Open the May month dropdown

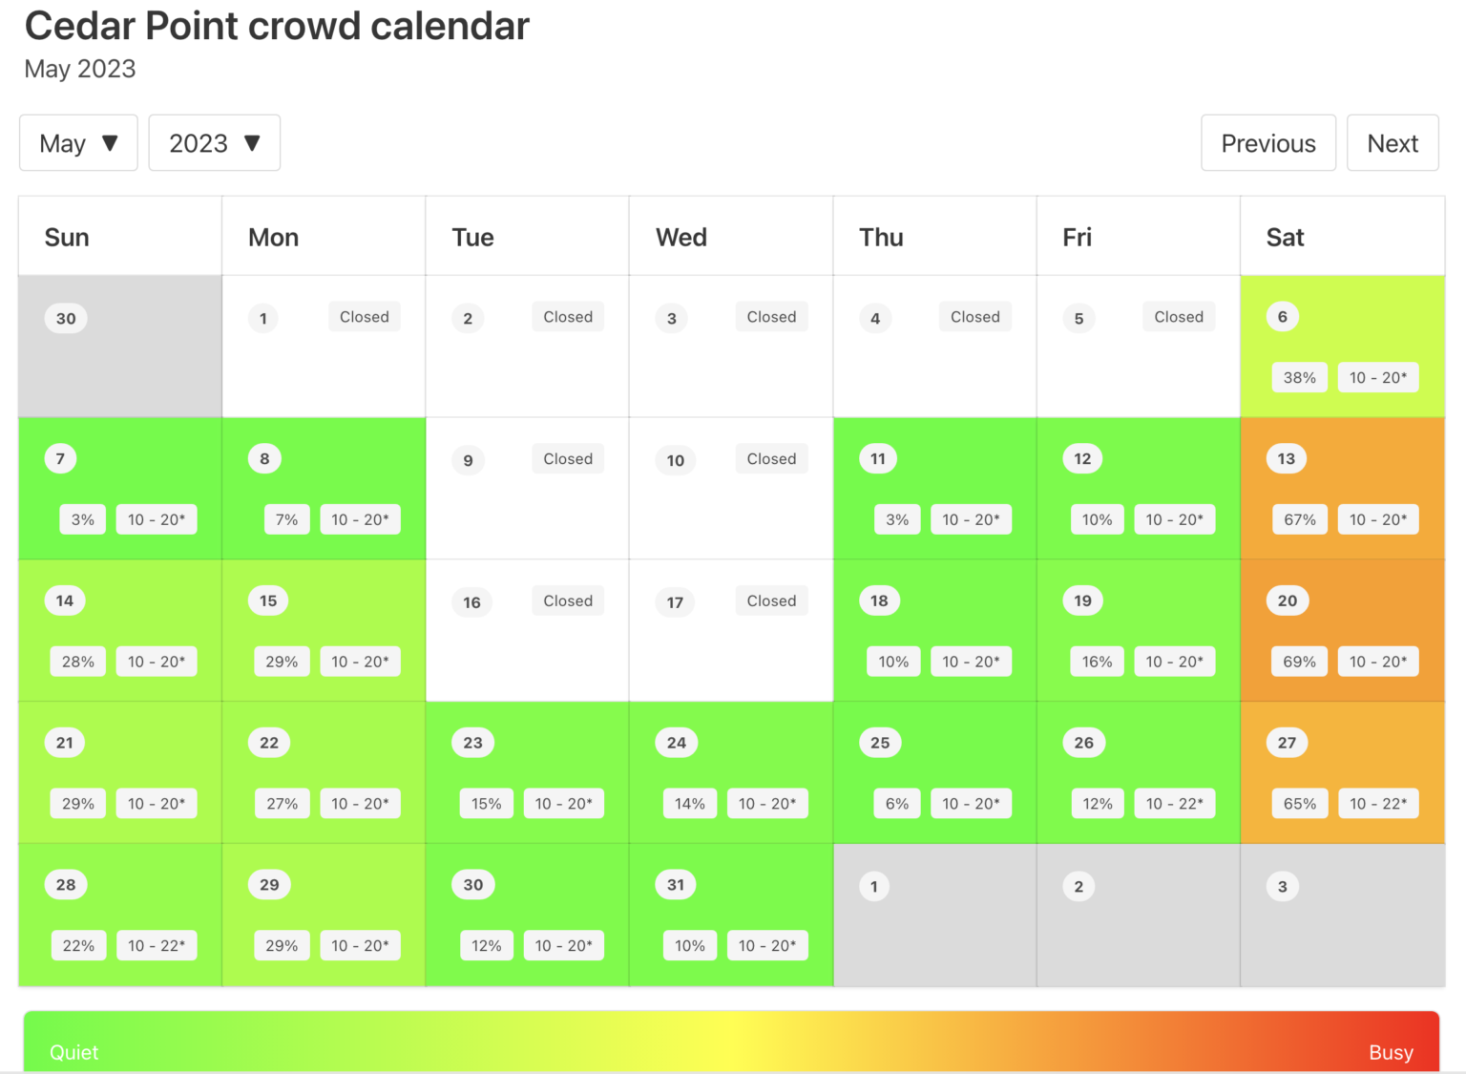click(x=78, y=142)
